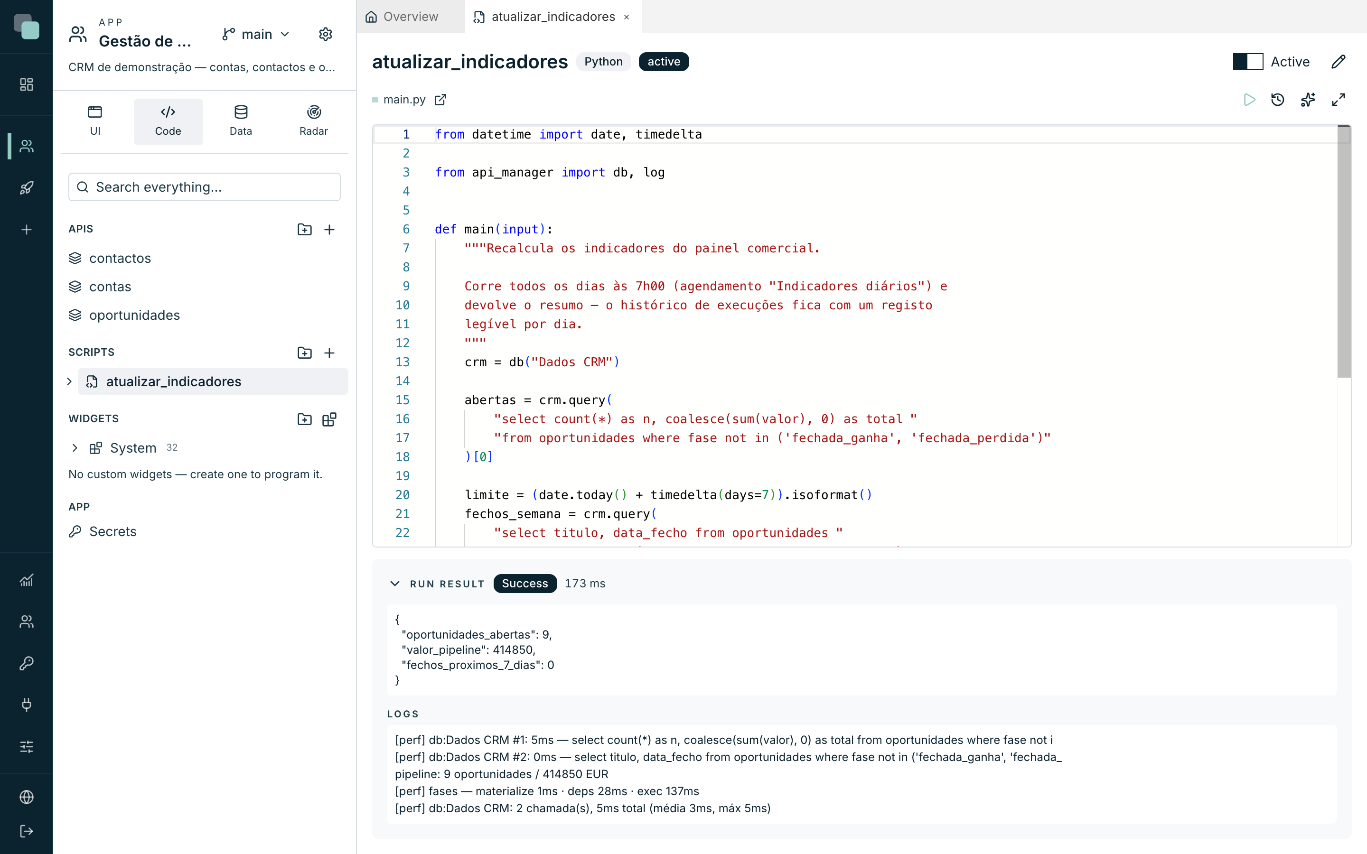Create a new widget icon
Screen dimensions: 1367x854
329,419
